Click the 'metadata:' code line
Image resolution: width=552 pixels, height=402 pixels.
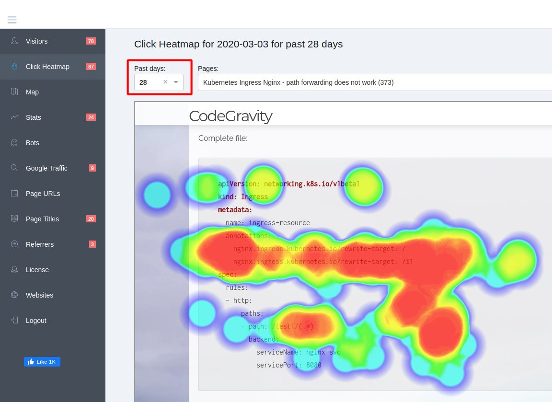tap(235, 210)
